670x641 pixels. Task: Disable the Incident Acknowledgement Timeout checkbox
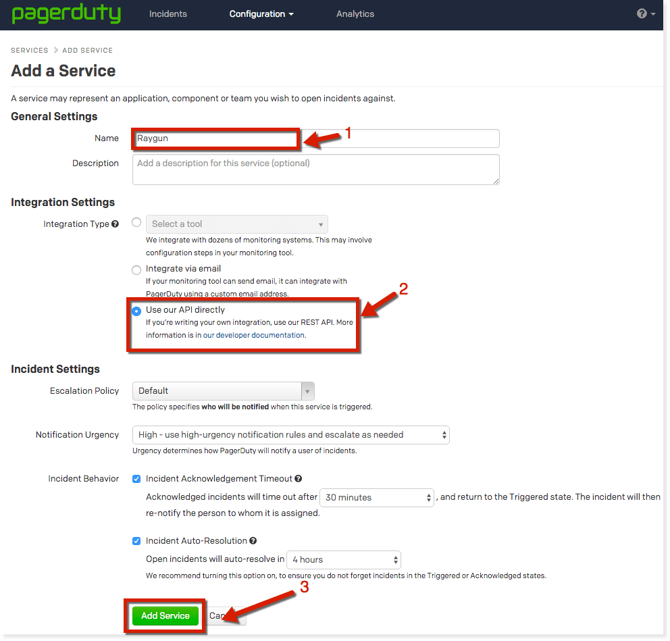(136, 478)
